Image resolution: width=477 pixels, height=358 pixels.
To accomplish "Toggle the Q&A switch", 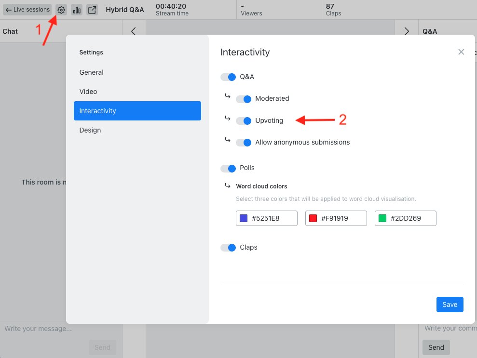I will tap(228, 77).
